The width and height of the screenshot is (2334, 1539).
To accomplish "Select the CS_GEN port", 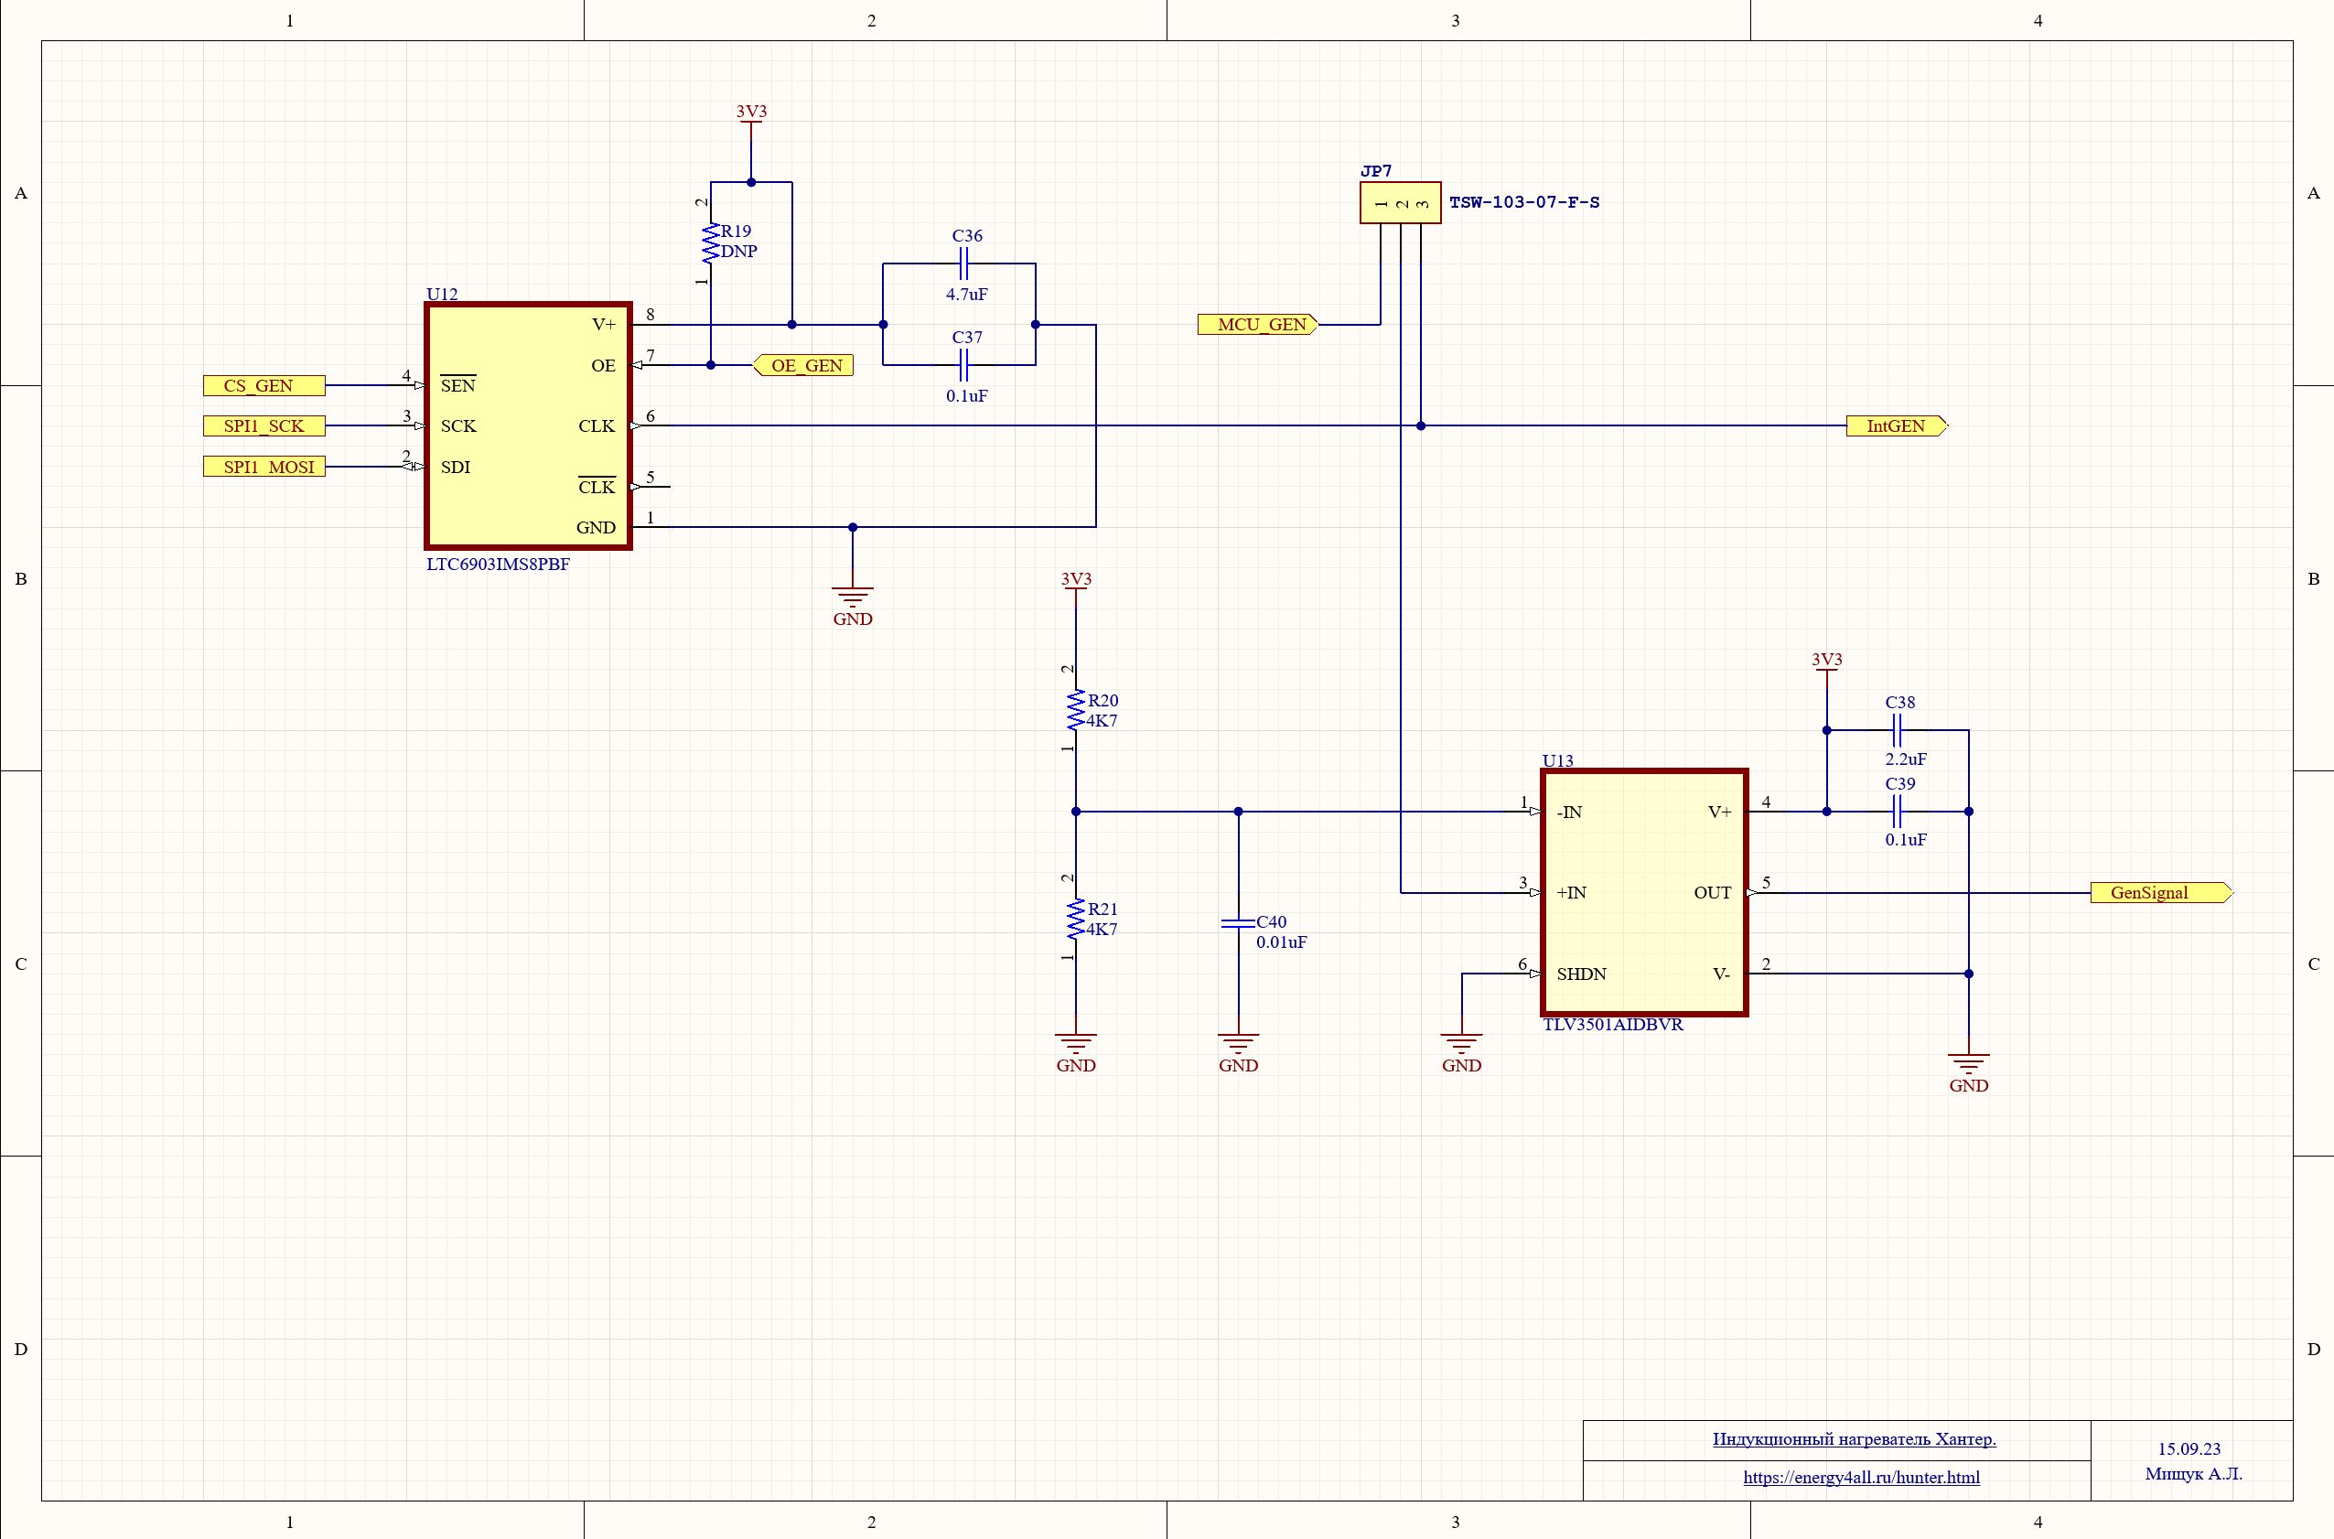I will (x=264, y=386).
